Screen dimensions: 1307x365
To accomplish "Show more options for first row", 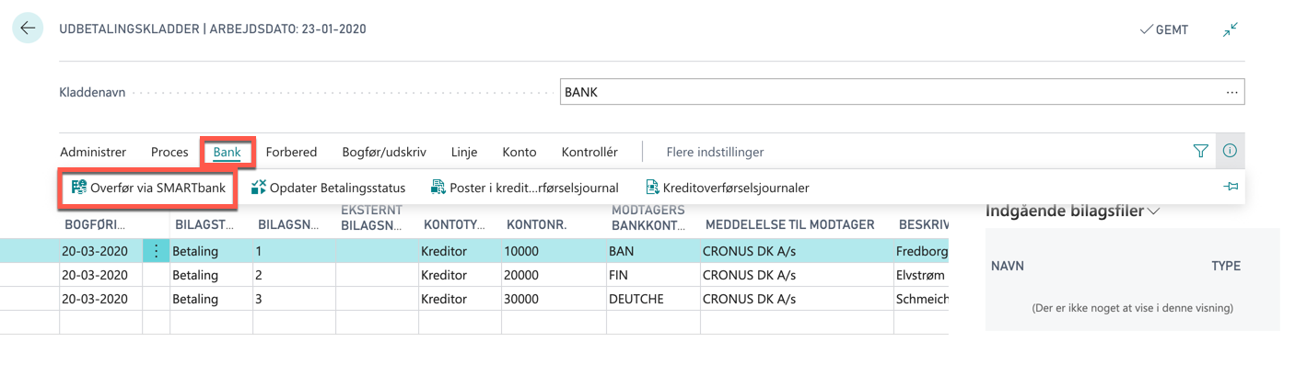I will click(157, 250).
